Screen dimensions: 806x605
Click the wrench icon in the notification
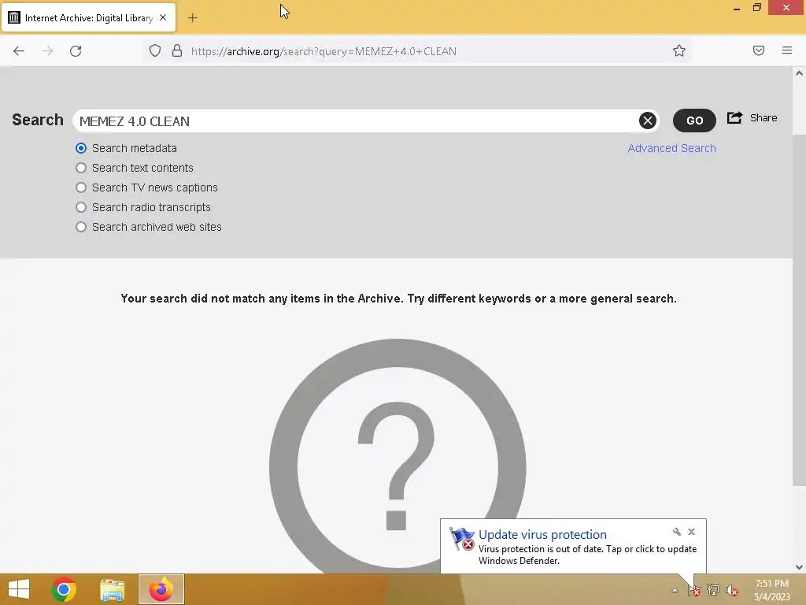click(676, 532)
